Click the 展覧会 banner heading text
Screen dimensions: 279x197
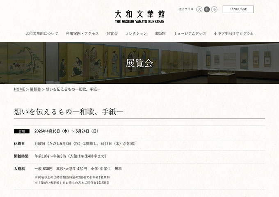pyautogui.click(x=139, y=63)
